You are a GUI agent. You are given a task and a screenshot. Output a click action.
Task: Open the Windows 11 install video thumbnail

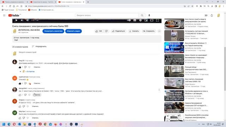[x=174, y=48]
